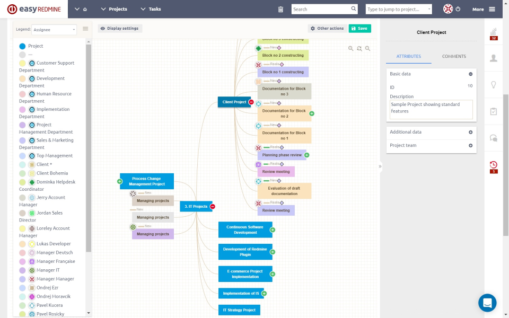Open the contacts panel in right sidebar

pos(494,58)
